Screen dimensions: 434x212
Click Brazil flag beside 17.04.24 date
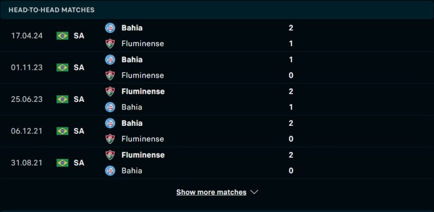(x=62, y=36)
